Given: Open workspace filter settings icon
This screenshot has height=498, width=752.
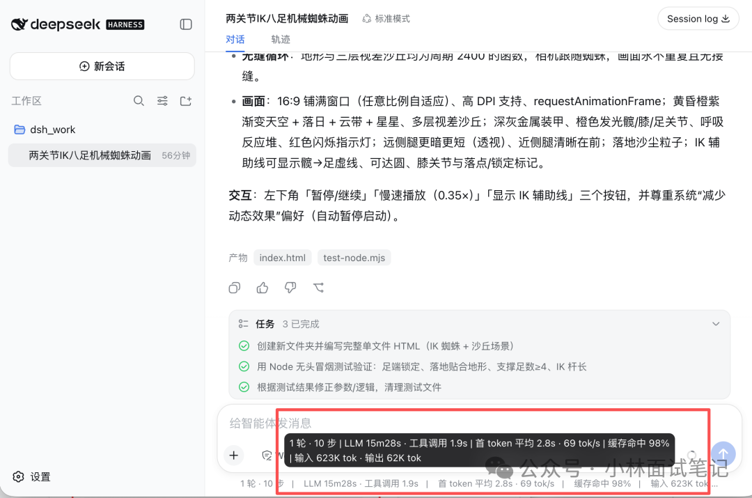Looking at the screenshot, I should (x=162, y=101).
